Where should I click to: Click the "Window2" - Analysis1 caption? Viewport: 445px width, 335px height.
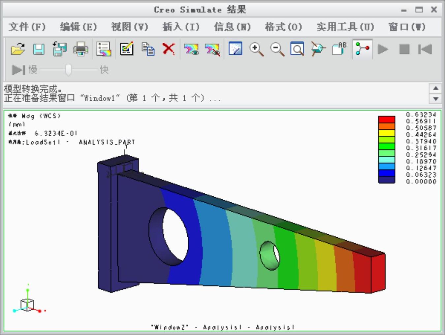[x=223, y=327]
